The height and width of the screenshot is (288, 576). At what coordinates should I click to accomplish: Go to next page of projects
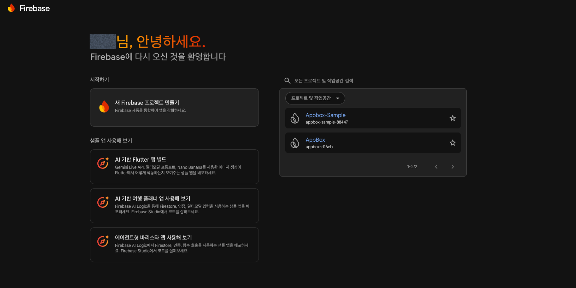pyautogui.click(x=453, y=167)
